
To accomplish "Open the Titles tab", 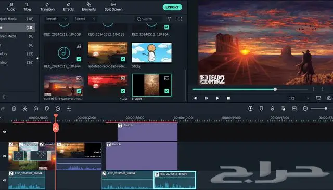I will coord(27,7).
